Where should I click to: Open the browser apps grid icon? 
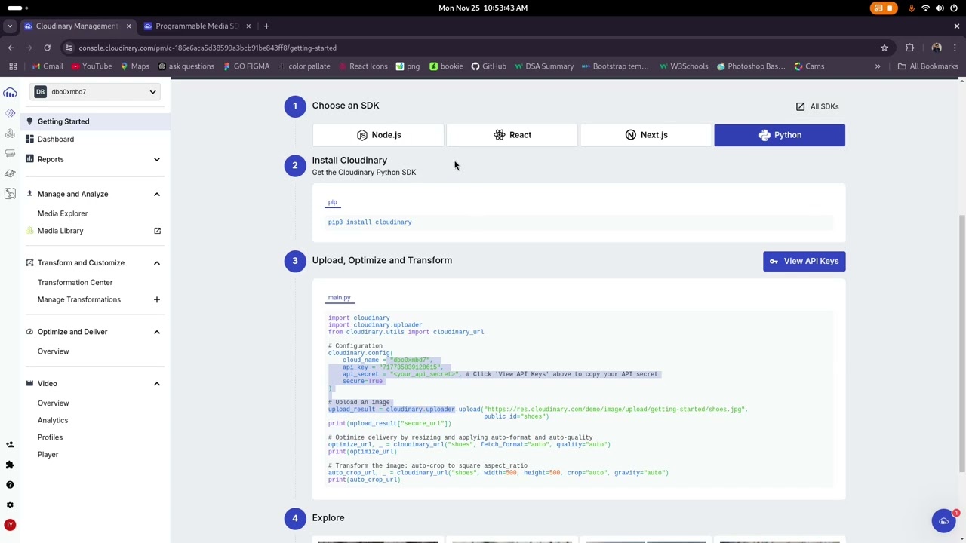point(13,66)
